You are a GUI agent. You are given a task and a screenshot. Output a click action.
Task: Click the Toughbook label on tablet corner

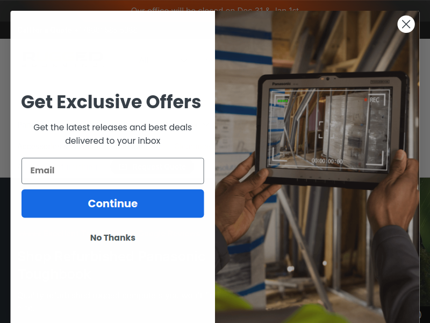[380, 82]
